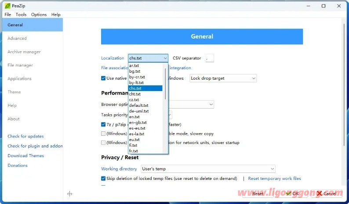The image size is (349, 204).
Task: Select by-lt.txt in the language list
Action: pos(145,82)
